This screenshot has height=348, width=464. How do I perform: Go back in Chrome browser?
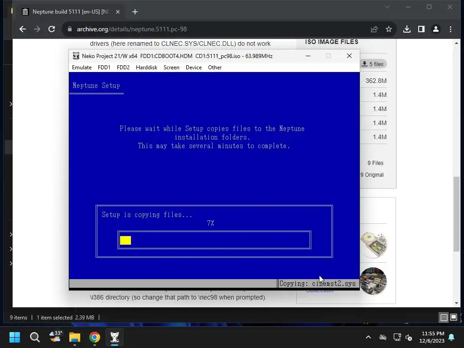coord(23,29)
